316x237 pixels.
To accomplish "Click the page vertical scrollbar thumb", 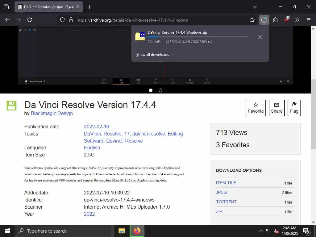I will pos(313,114).
